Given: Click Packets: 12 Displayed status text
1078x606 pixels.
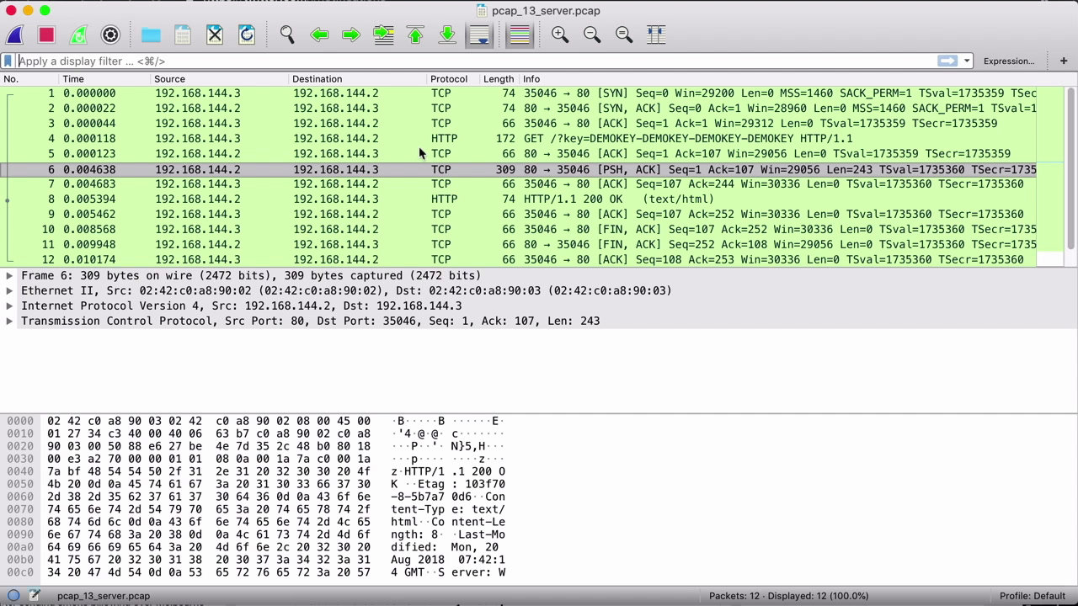Looking at the screenshot, I should pos(788,596).
